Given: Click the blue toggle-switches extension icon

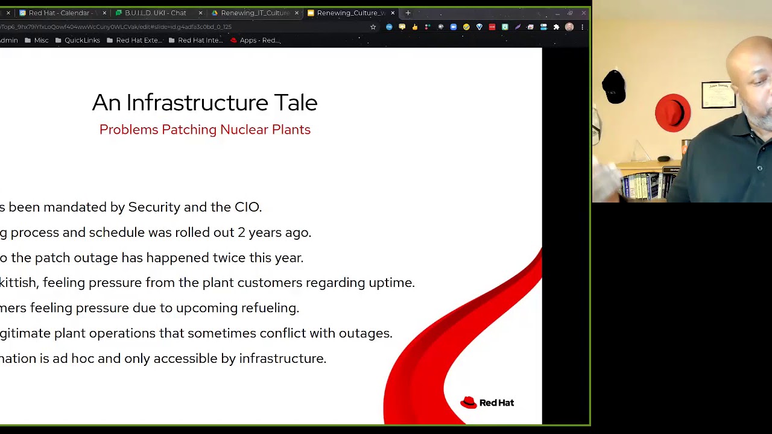Looking at the screenshot, I should point(543,27).
